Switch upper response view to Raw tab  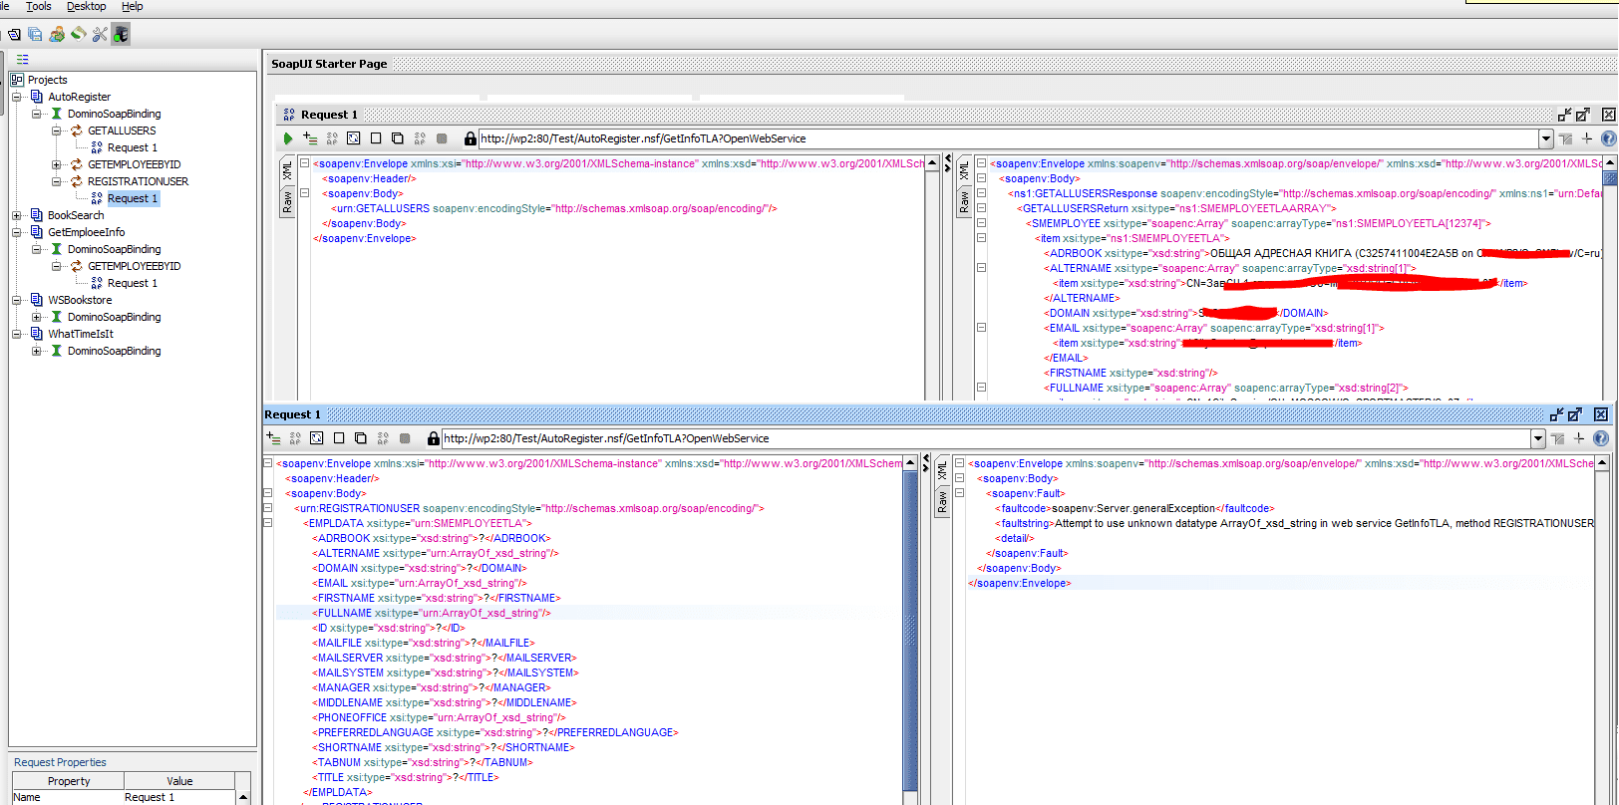[964, 202]
